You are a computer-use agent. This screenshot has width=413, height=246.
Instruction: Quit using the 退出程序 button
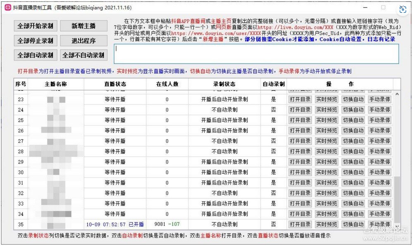point(84,40)
